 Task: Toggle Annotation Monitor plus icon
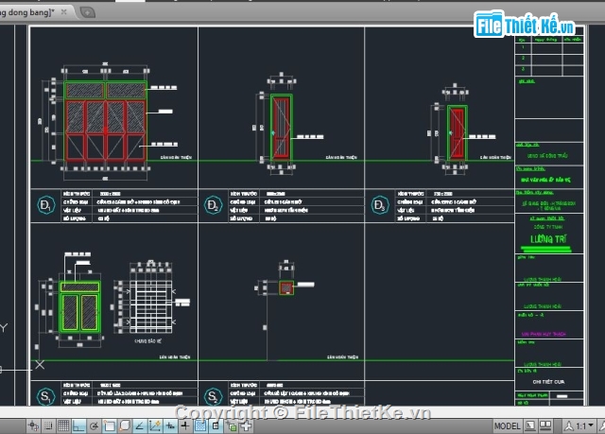pos(246,425)
